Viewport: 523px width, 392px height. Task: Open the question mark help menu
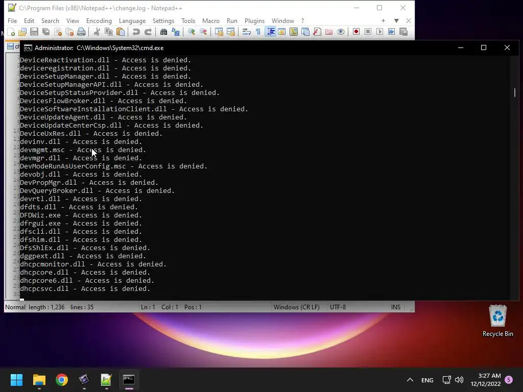pos(302,20)
